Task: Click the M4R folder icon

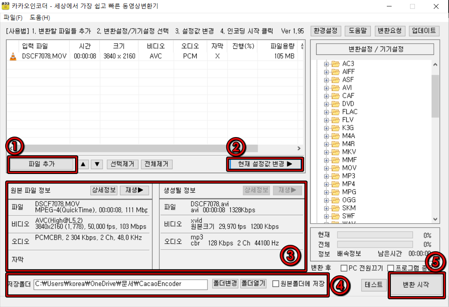Action: pos(335,143)
